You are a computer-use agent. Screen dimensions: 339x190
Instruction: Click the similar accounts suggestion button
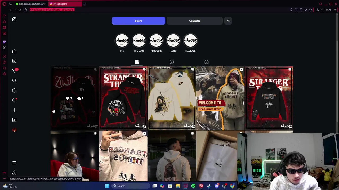coord(228,21)
